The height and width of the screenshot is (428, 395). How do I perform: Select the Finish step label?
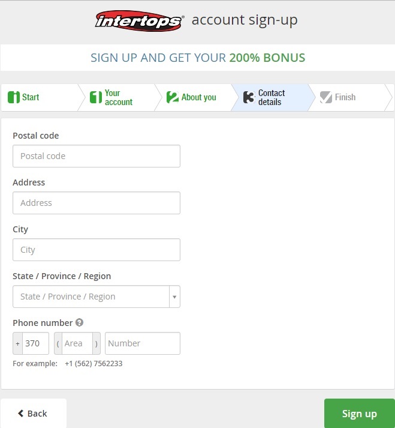pos(345,97)
